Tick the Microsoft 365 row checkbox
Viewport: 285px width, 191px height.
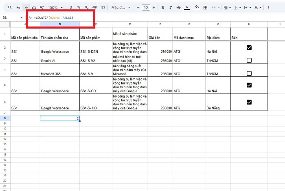(249, 73)
